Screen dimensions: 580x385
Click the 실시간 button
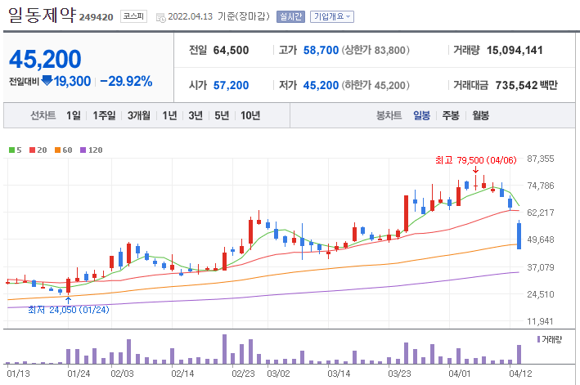[290, 16]
